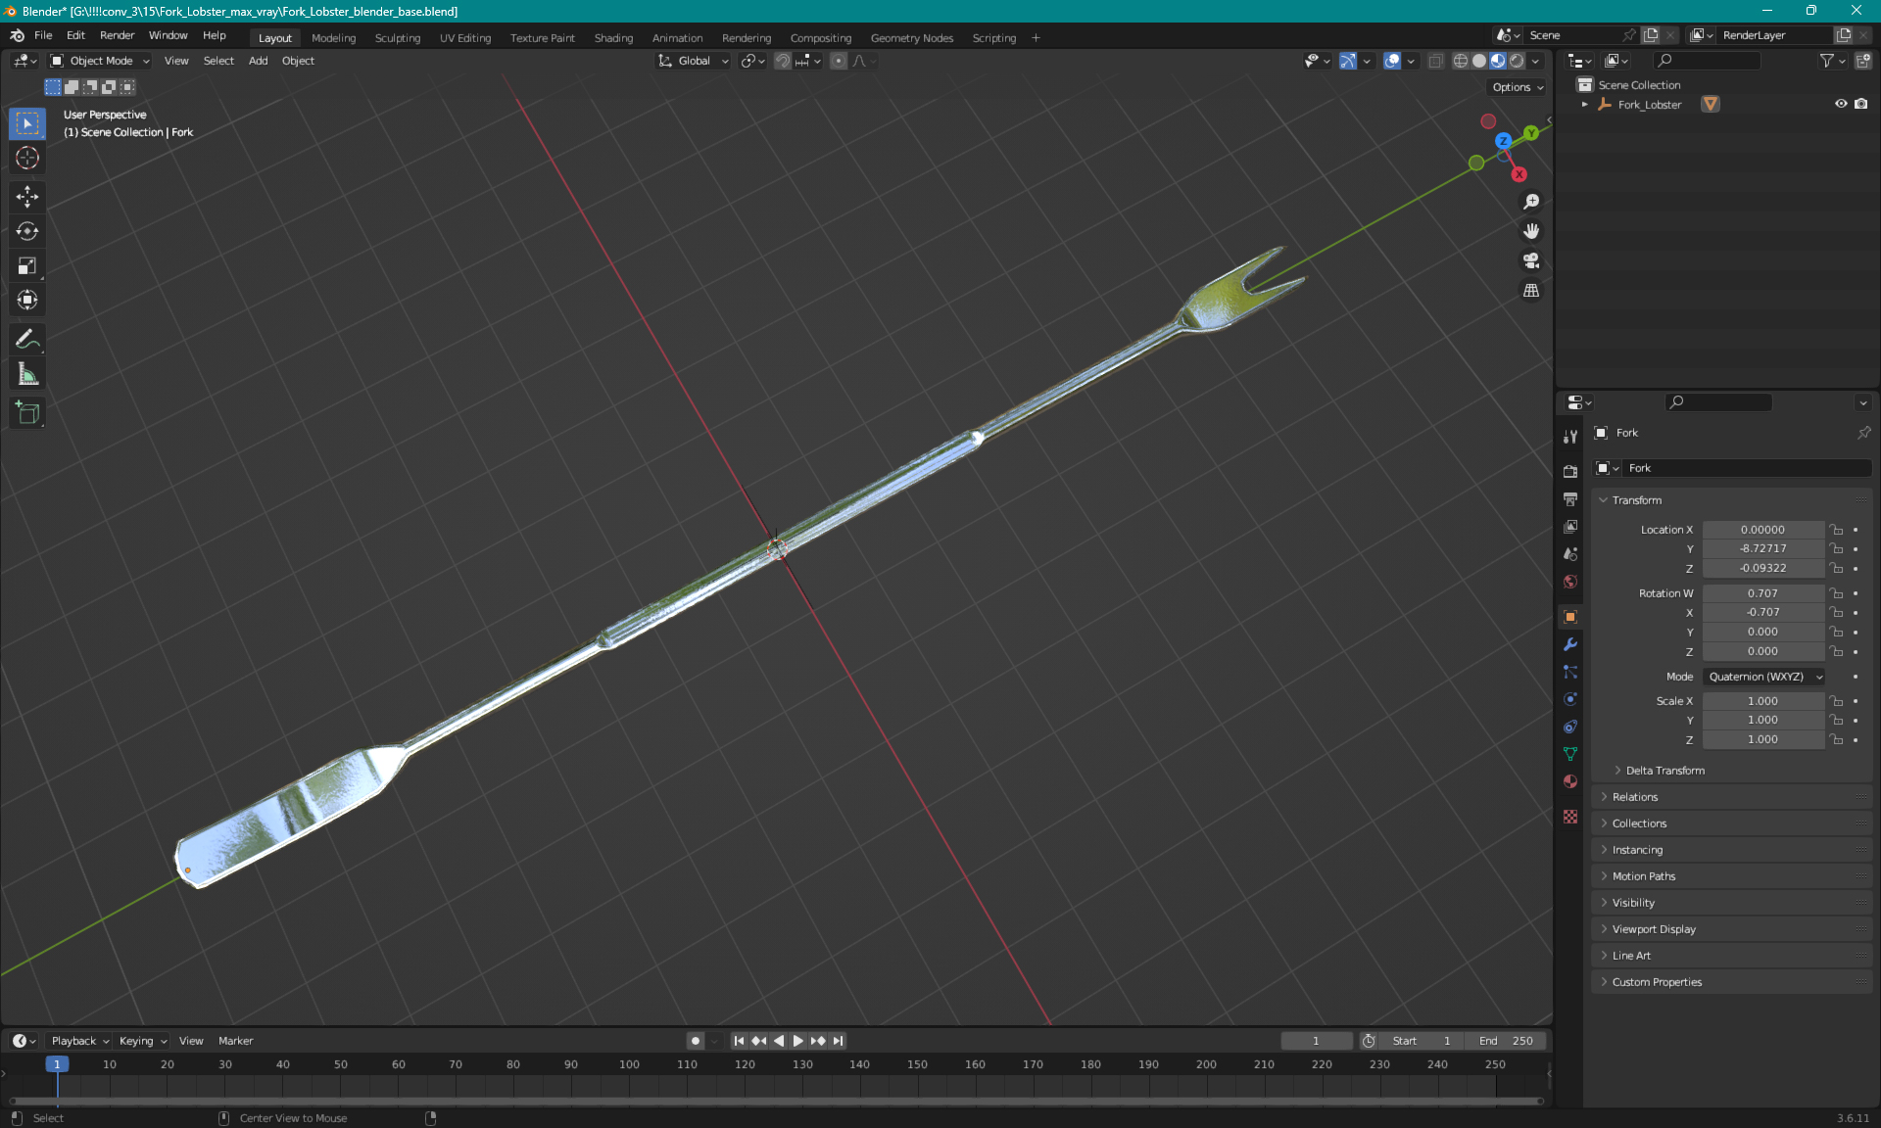The width and height of the screenshot is (1881, 1128).
Task: Open the Material properties tab
Action: (1570, 781)
